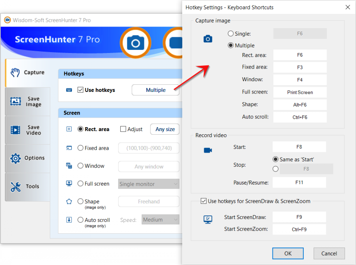Click the orange camera capture button
This screenshot has width=356, height=265.
[136, 43]
